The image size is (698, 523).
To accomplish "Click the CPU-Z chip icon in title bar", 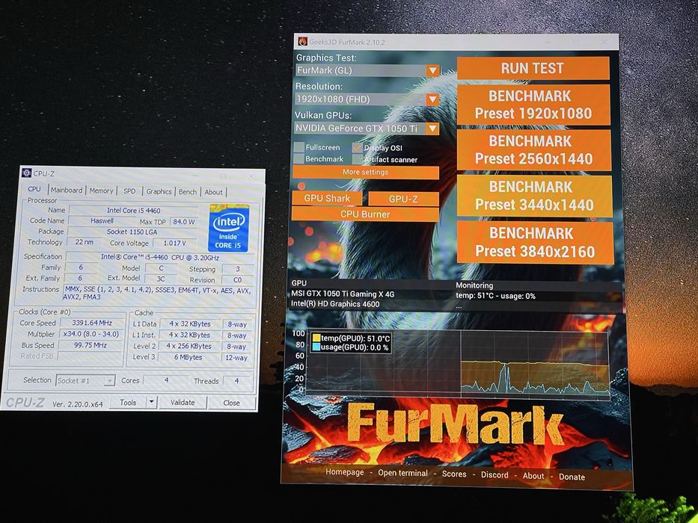I will coord(27,173).
